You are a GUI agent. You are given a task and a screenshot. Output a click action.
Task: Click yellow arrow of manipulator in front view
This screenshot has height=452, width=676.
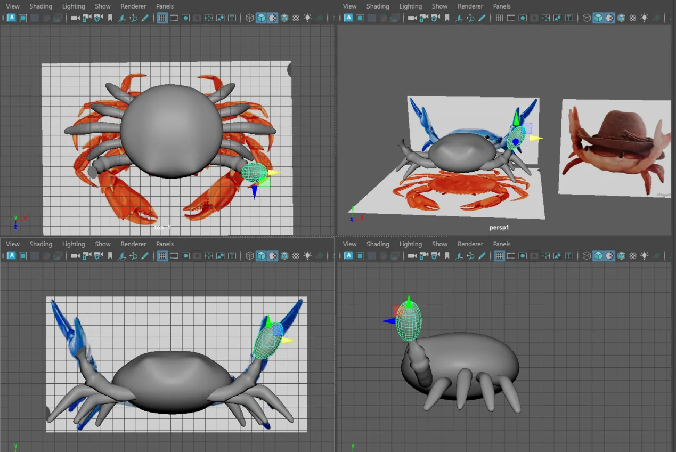coord(288,340)
